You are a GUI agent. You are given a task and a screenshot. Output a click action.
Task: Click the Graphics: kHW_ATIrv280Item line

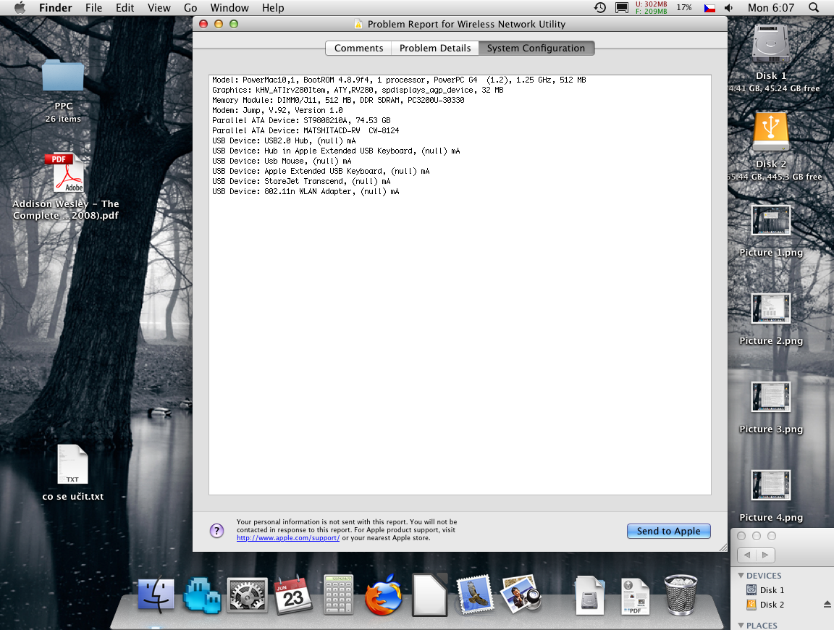coord(358,90)
